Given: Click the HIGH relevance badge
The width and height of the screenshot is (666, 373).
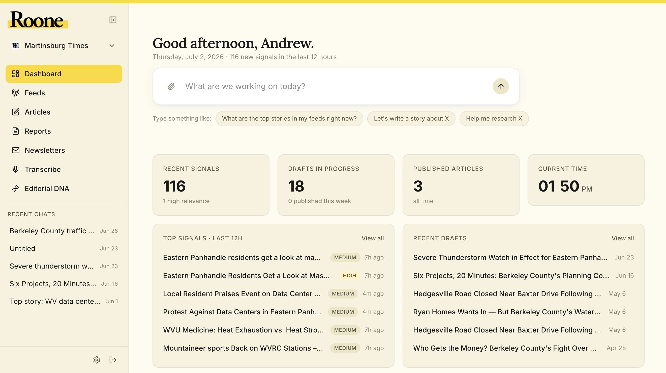Looking at the screenshot, I should (349, 275).
